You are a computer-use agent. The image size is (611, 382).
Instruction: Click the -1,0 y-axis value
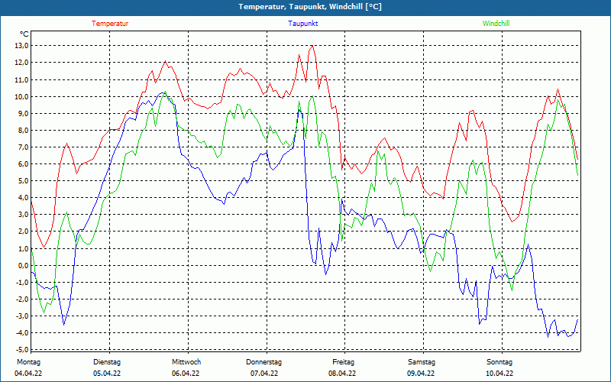coord(23,282)
